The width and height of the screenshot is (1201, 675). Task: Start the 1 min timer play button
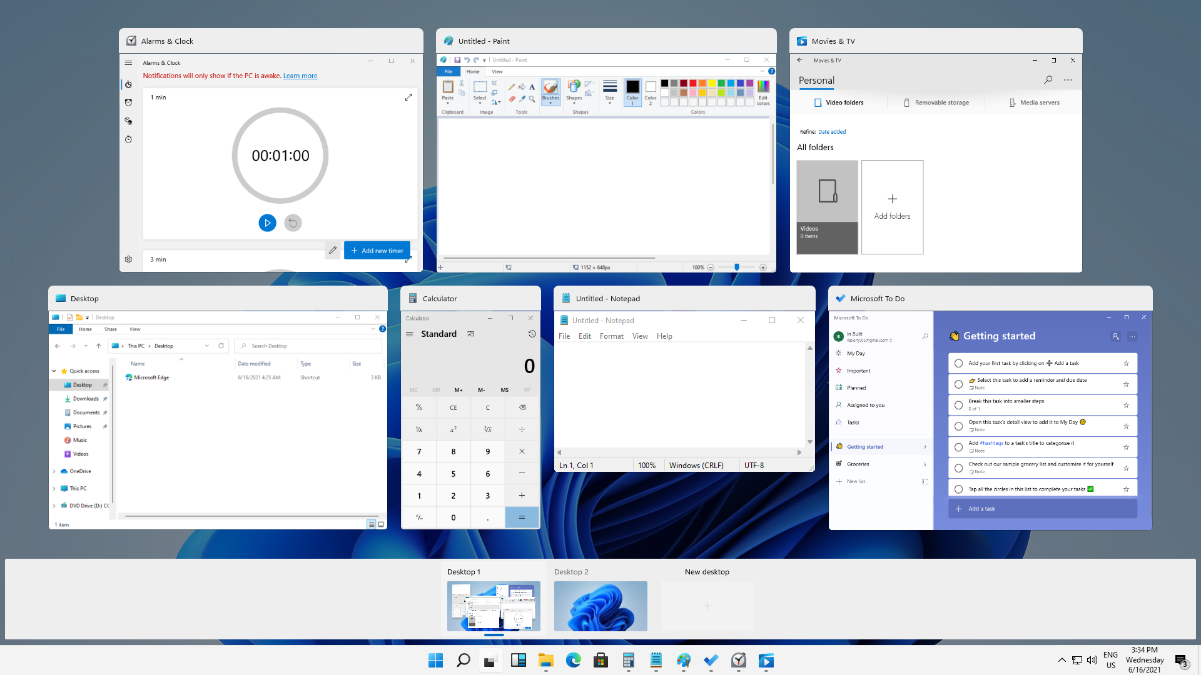[267, 223]
